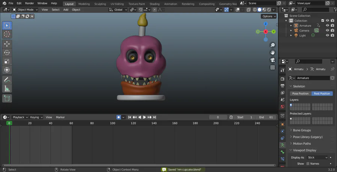The height and width of the screenshot is (172, 337).
Task: Click the zoom magnifier viewport icon
Action: pos(273,45)
